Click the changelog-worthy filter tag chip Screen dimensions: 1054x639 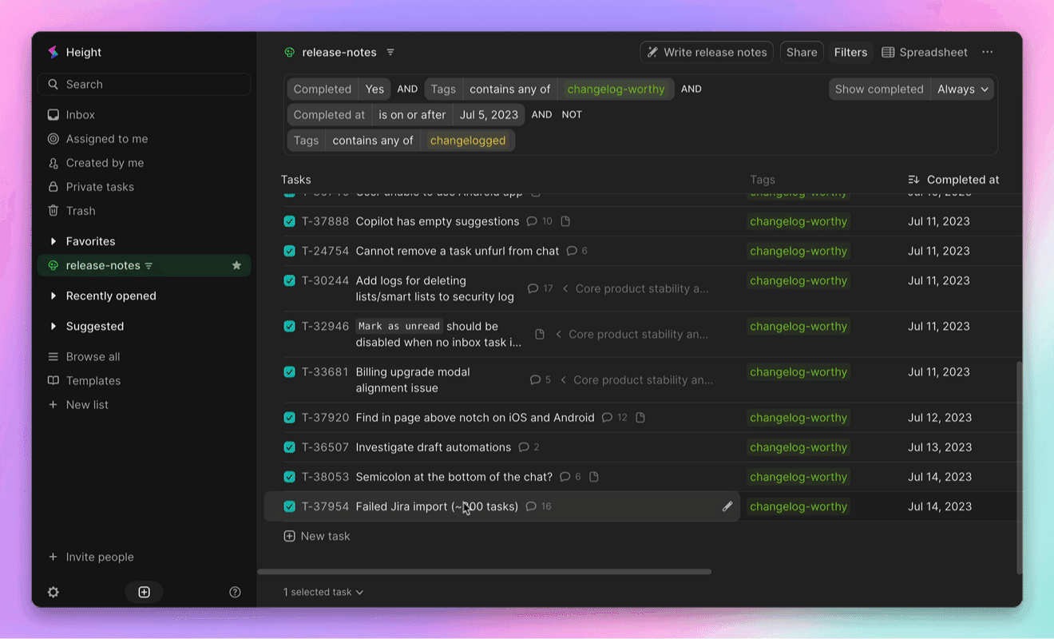coord(616,89)
